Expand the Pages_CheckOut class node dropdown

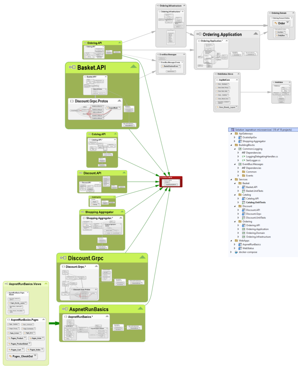coord(35,356)
